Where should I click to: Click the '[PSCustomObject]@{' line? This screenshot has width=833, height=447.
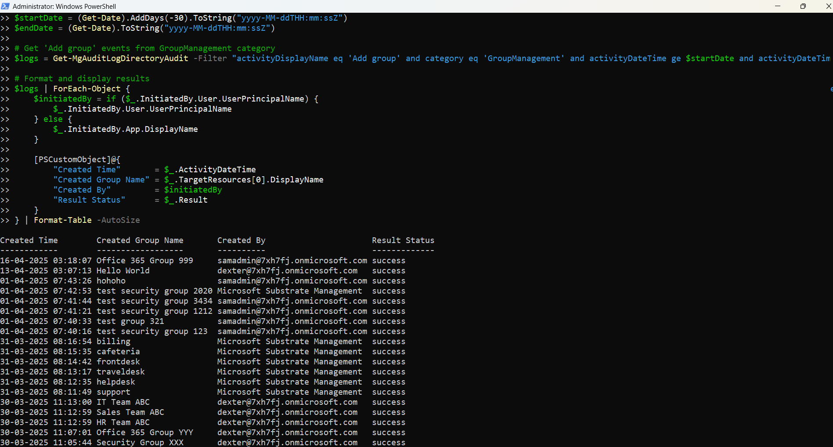tap(77, 160)
